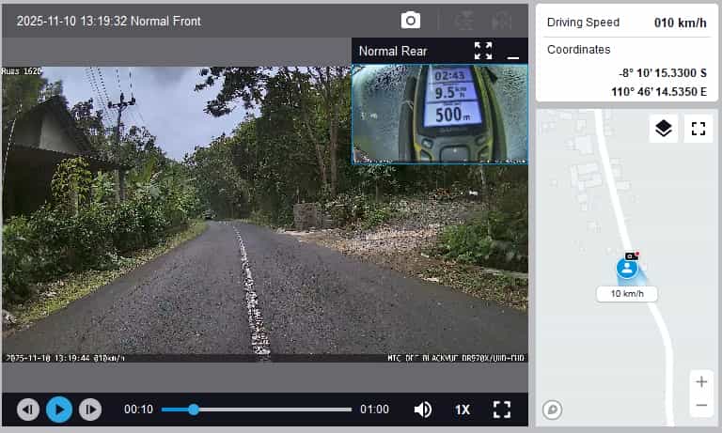The height and width of the screenshot is (433, 722).
Task: Zoom in on the map
Action: click(x=700, y=381)
